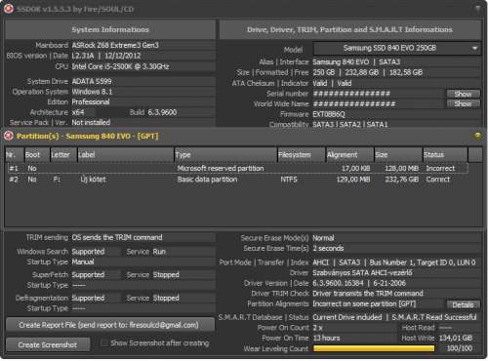Open the Model drive dropdown
This screenshot has height=361, width=488.
tap(397, 49)
